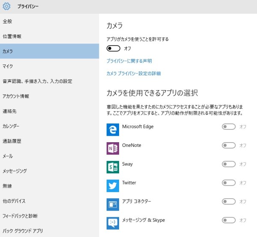The width and height of the screenshot is (257, 237).
Task: Select 位置情報 in the sidebar
Action: click(x=12, y=36)
